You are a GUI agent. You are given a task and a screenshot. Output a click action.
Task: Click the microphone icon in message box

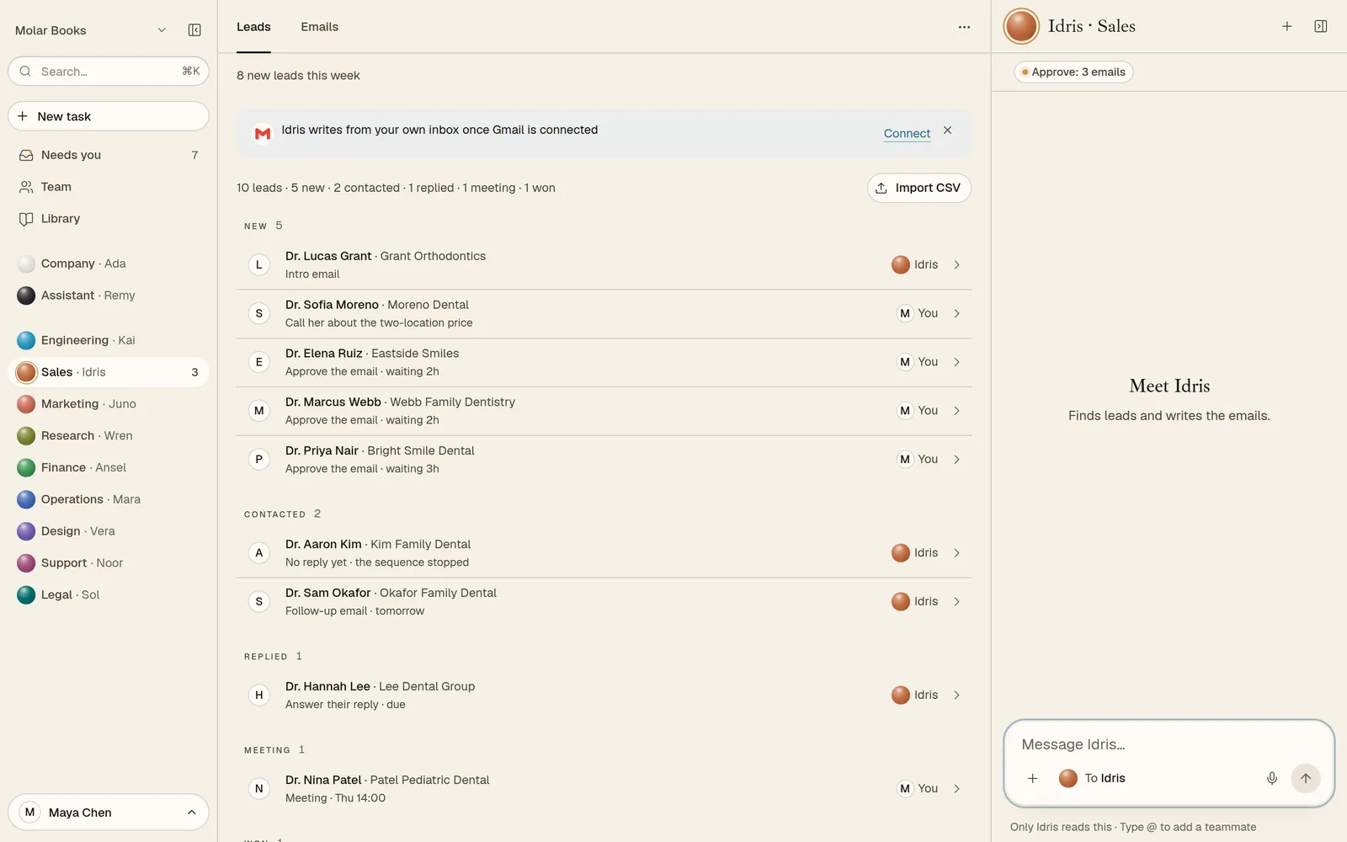tap(1271, 778)
